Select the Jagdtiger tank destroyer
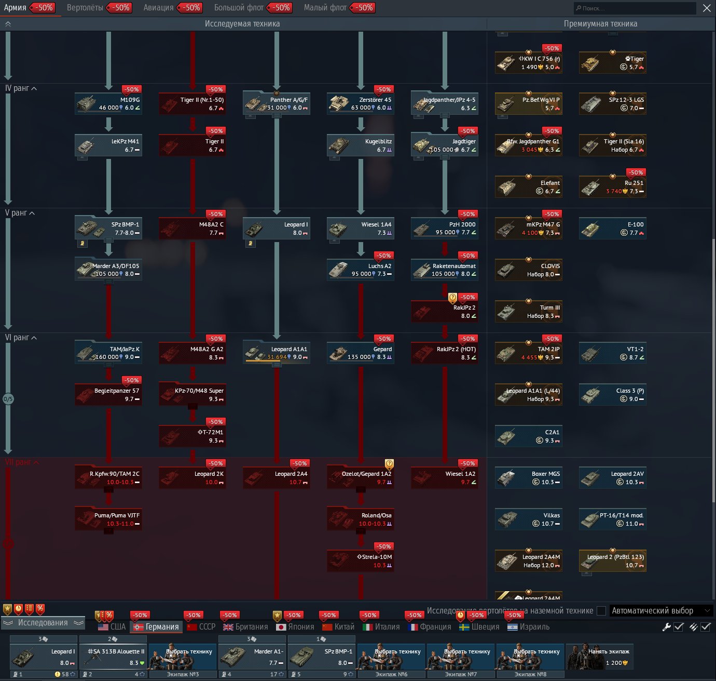 [445, 145]
